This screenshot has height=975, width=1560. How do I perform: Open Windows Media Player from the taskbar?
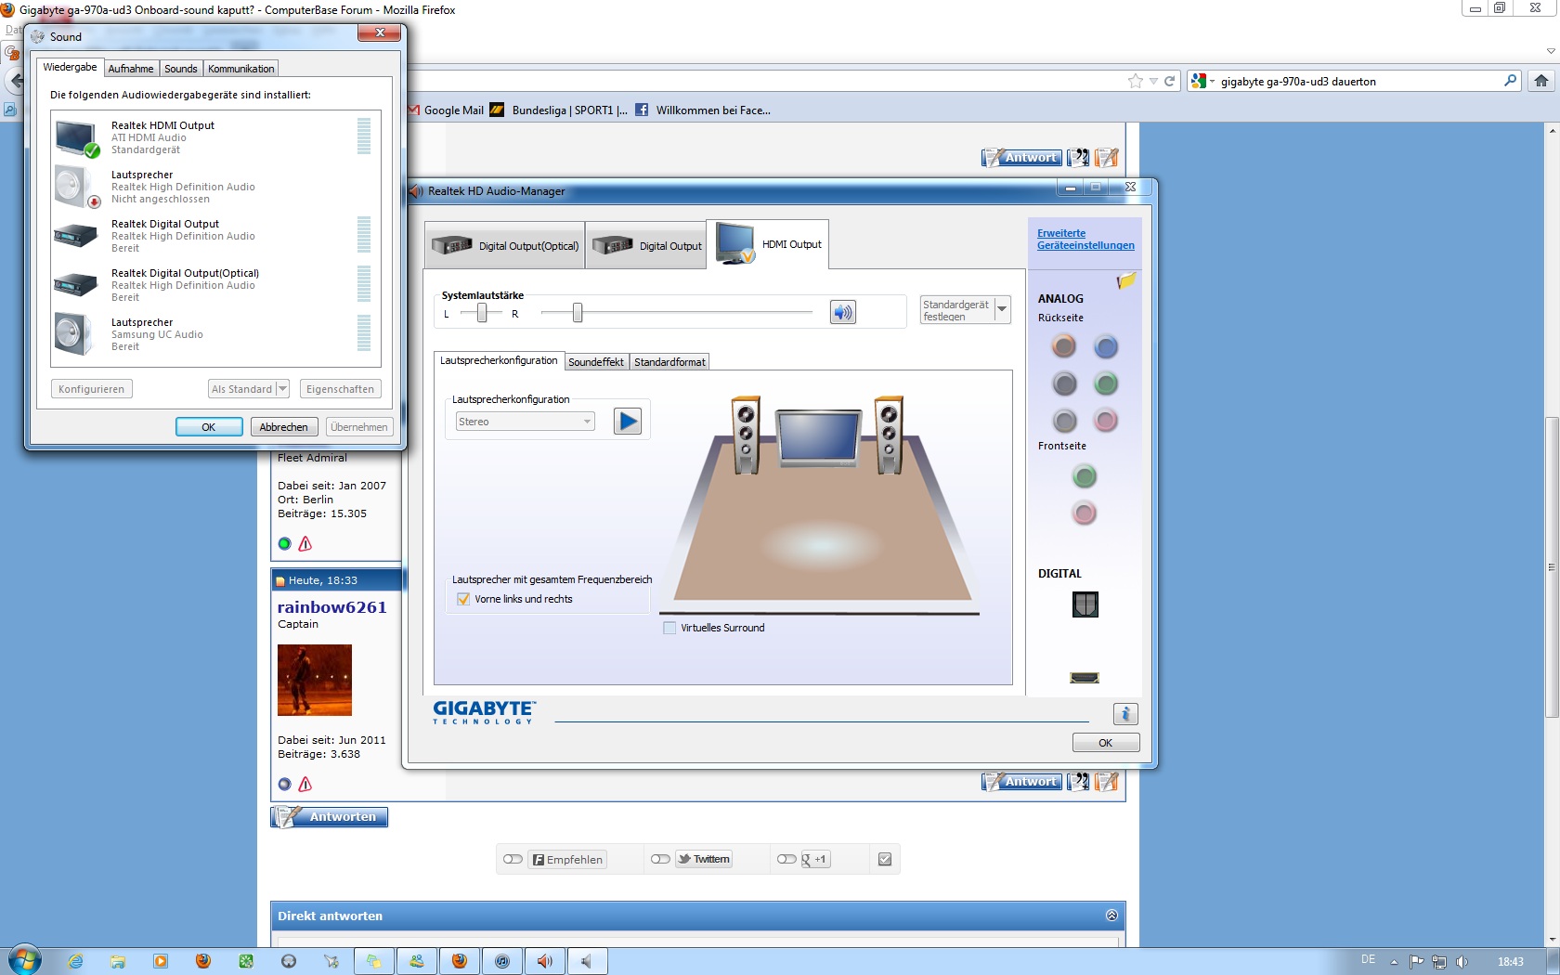pos(161,961)
